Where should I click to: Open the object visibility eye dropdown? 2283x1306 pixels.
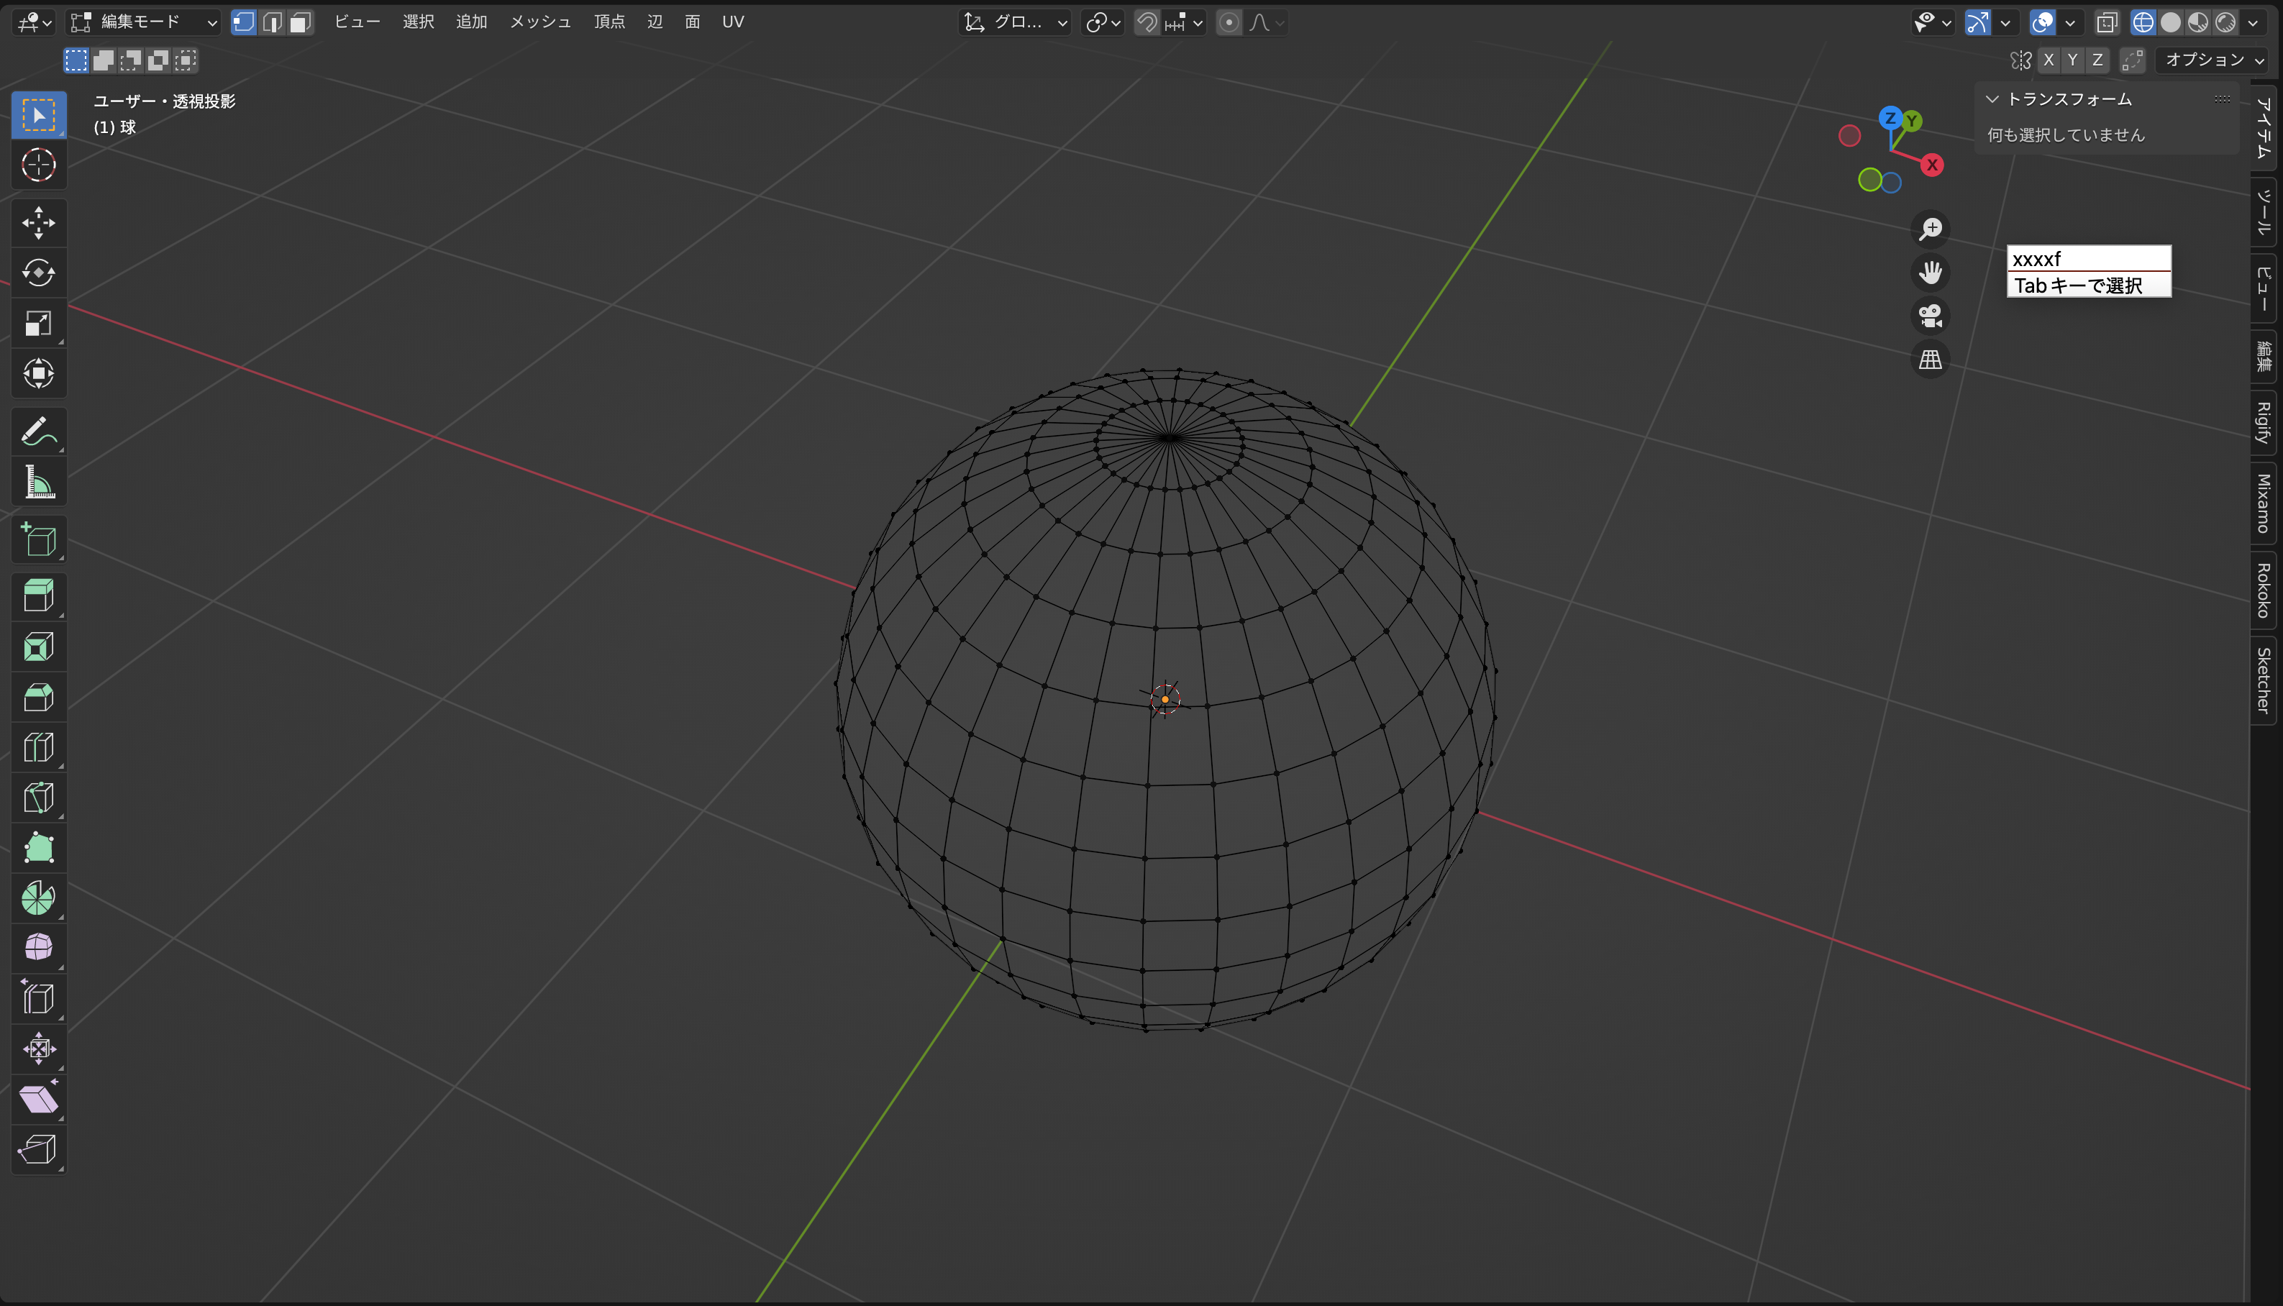1932,22
